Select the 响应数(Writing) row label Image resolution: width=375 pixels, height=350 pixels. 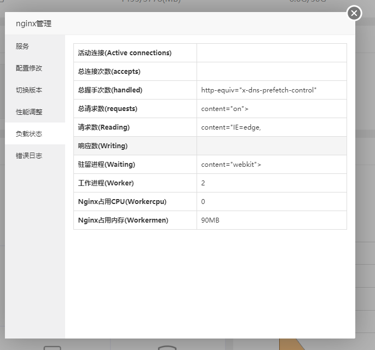(x=103, y=145)
